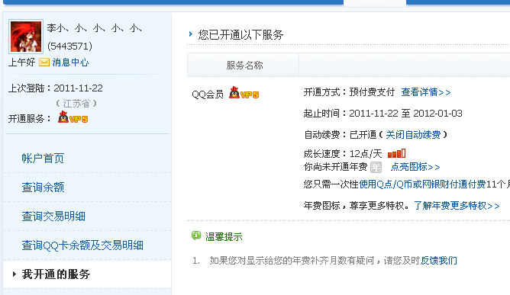This screenshot has height=295, width=510.
Task: Open the 查看详情>> link
Action: 426,92
